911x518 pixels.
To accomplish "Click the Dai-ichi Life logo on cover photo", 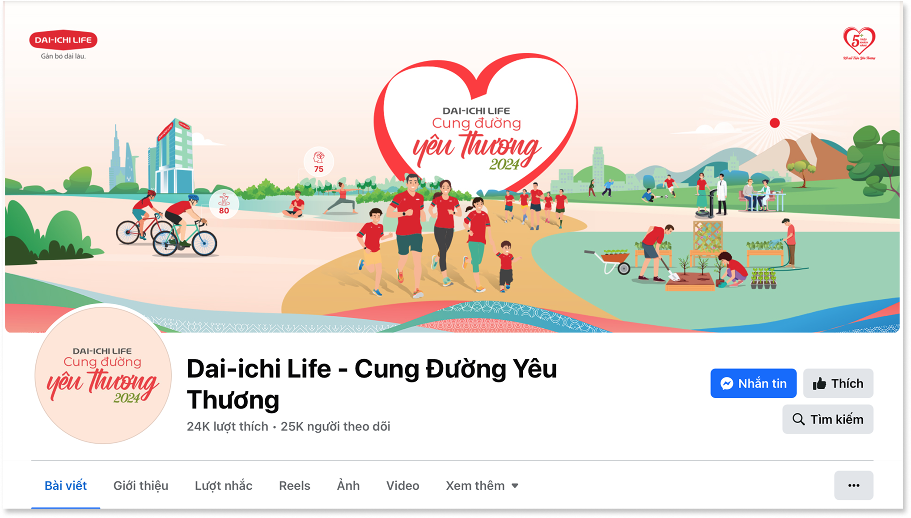I will click(x=63, y=45).
